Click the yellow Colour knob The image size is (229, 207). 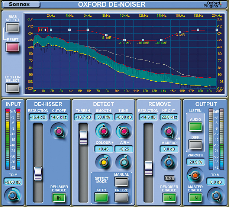click(104, 162)
